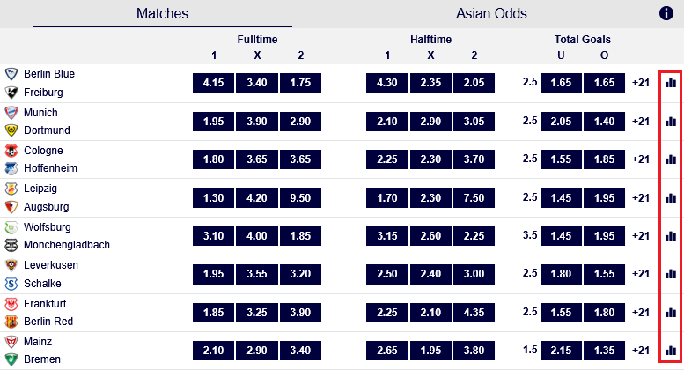Click the info icon at top right
684x370 pixels.
pyautogui.click(x=666, y=13)
